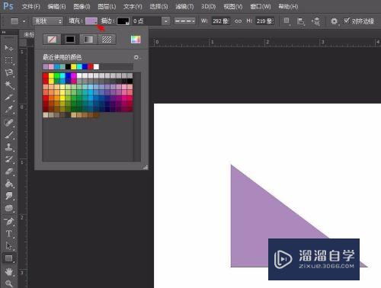Open the 文件(F) menu
This screenshot has width=381, height=288.
(30, 6)
